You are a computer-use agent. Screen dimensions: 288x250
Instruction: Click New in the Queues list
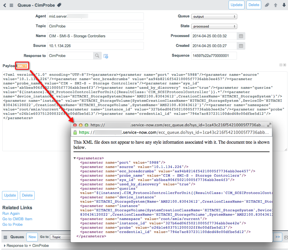pos(32,237)
